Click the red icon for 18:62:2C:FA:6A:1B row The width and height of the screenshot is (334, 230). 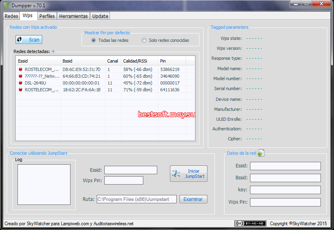[x=20, y=90]
